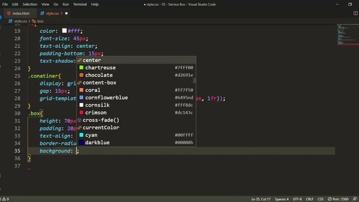Open the Terminal menu
359x202 pixels.
(x=80, y=4)
